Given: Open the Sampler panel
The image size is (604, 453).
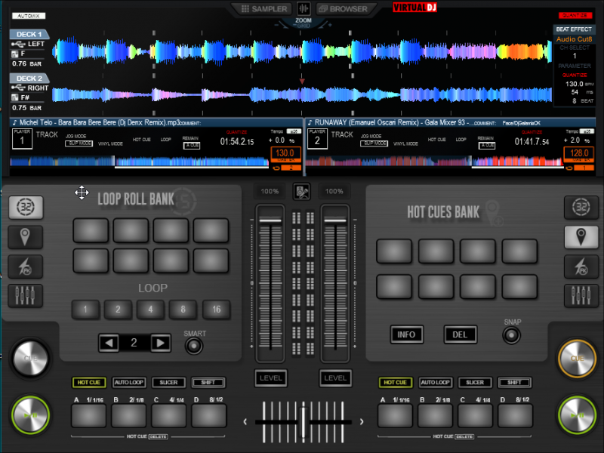Looking at the screenshot, I should [x=263, y=9].
